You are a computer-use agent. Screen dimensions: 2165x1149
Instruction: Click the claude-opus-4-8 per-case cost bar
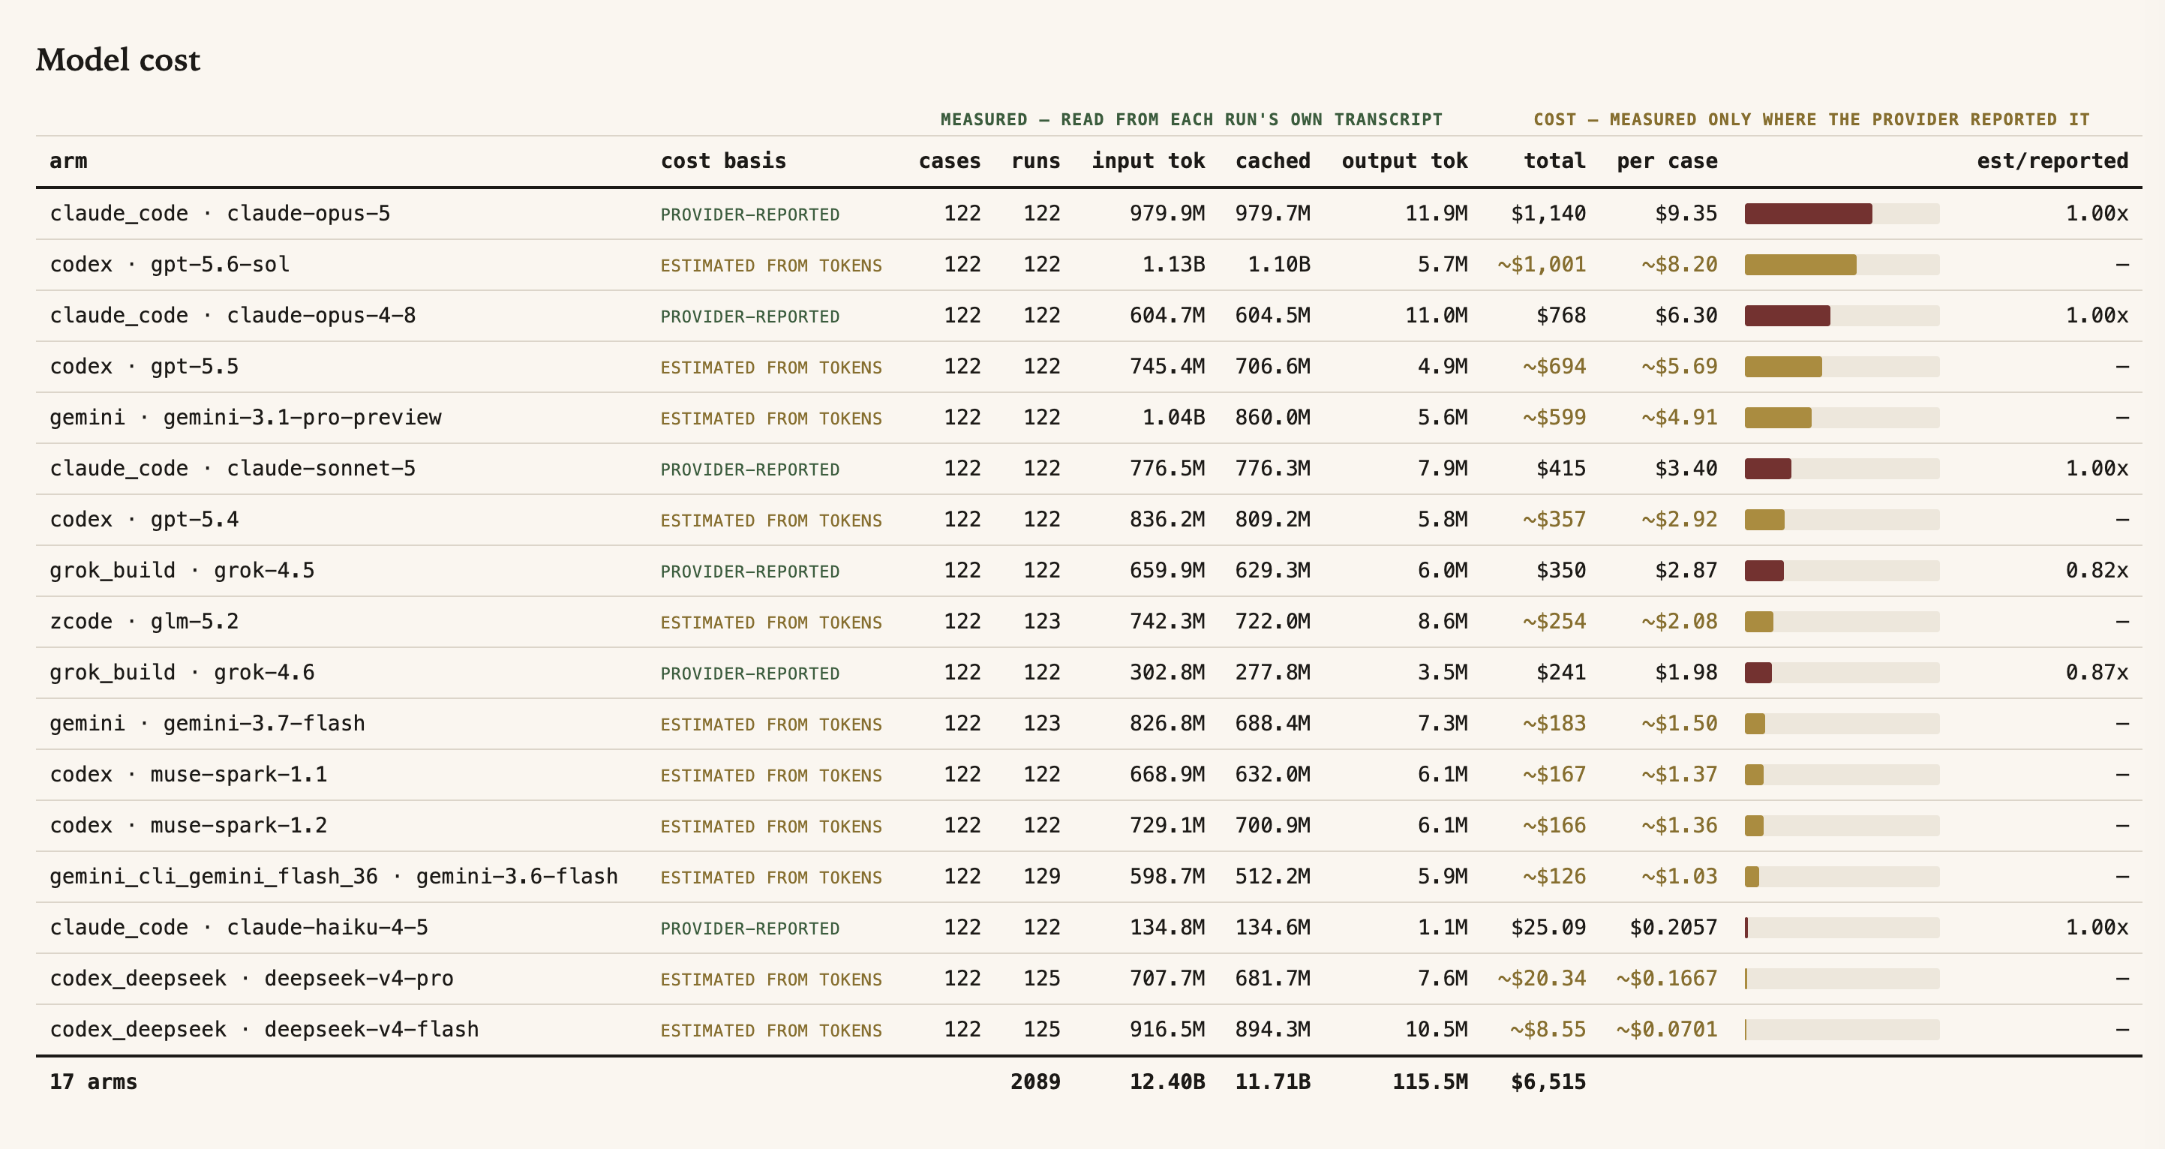click(x=1842, y=316)
